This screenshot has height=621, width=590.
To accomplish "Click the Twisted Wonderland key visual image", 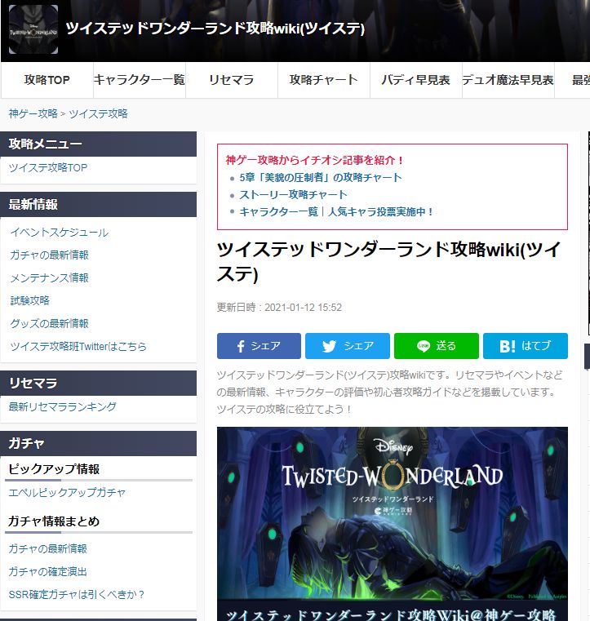I will click(393, 524).
